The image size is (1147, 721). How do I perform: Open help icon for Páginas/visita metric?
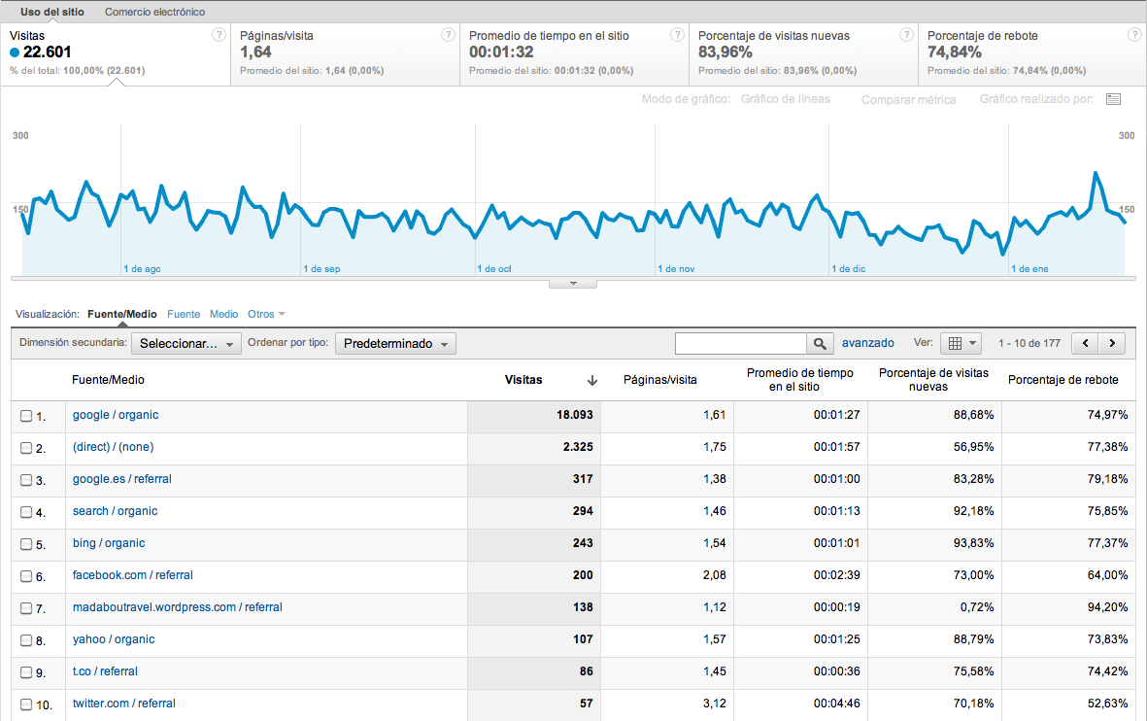(448, 34)
